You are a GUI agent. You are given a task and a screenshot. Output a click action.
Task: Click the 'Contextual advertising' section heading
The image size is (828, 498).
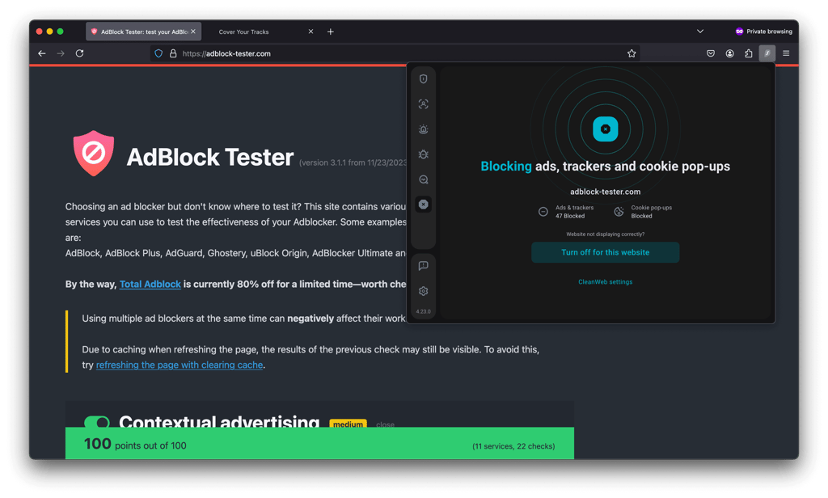click(219, 421)
